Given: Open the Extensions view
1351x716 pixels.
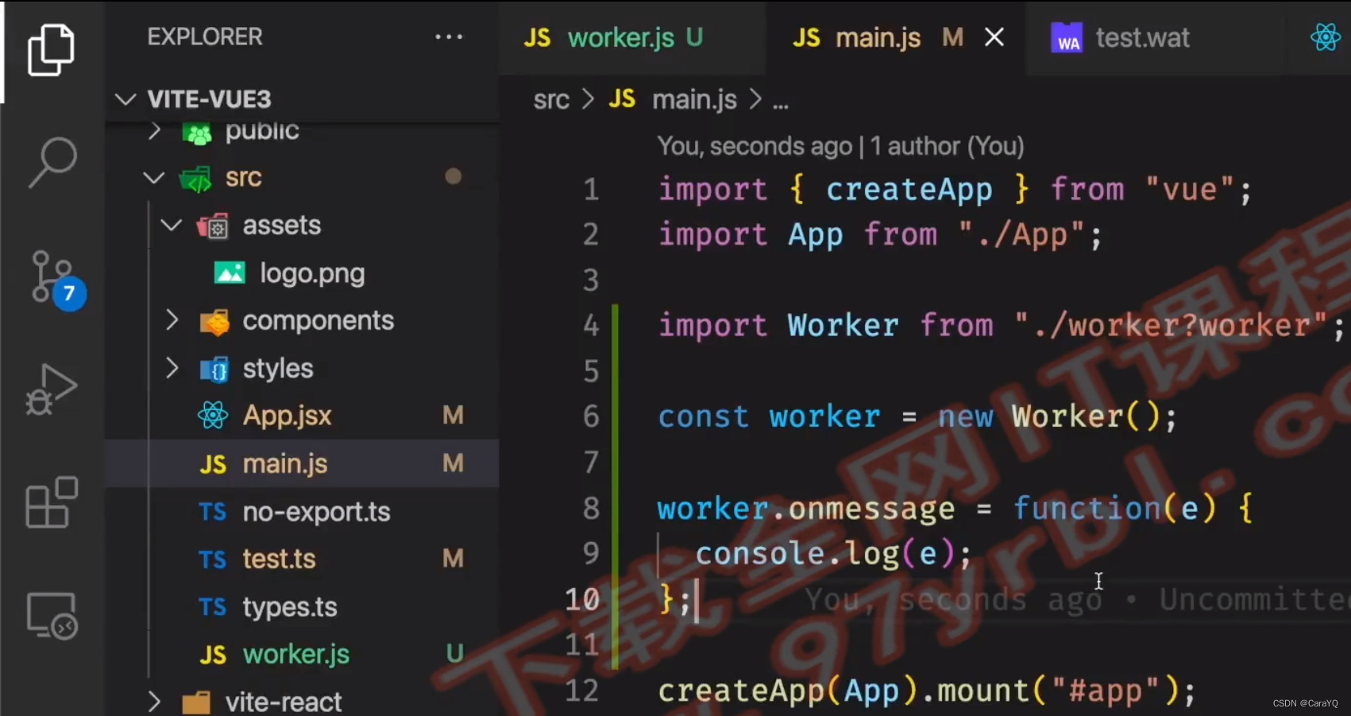Looking at the screenshot, I should click(52, 502).
